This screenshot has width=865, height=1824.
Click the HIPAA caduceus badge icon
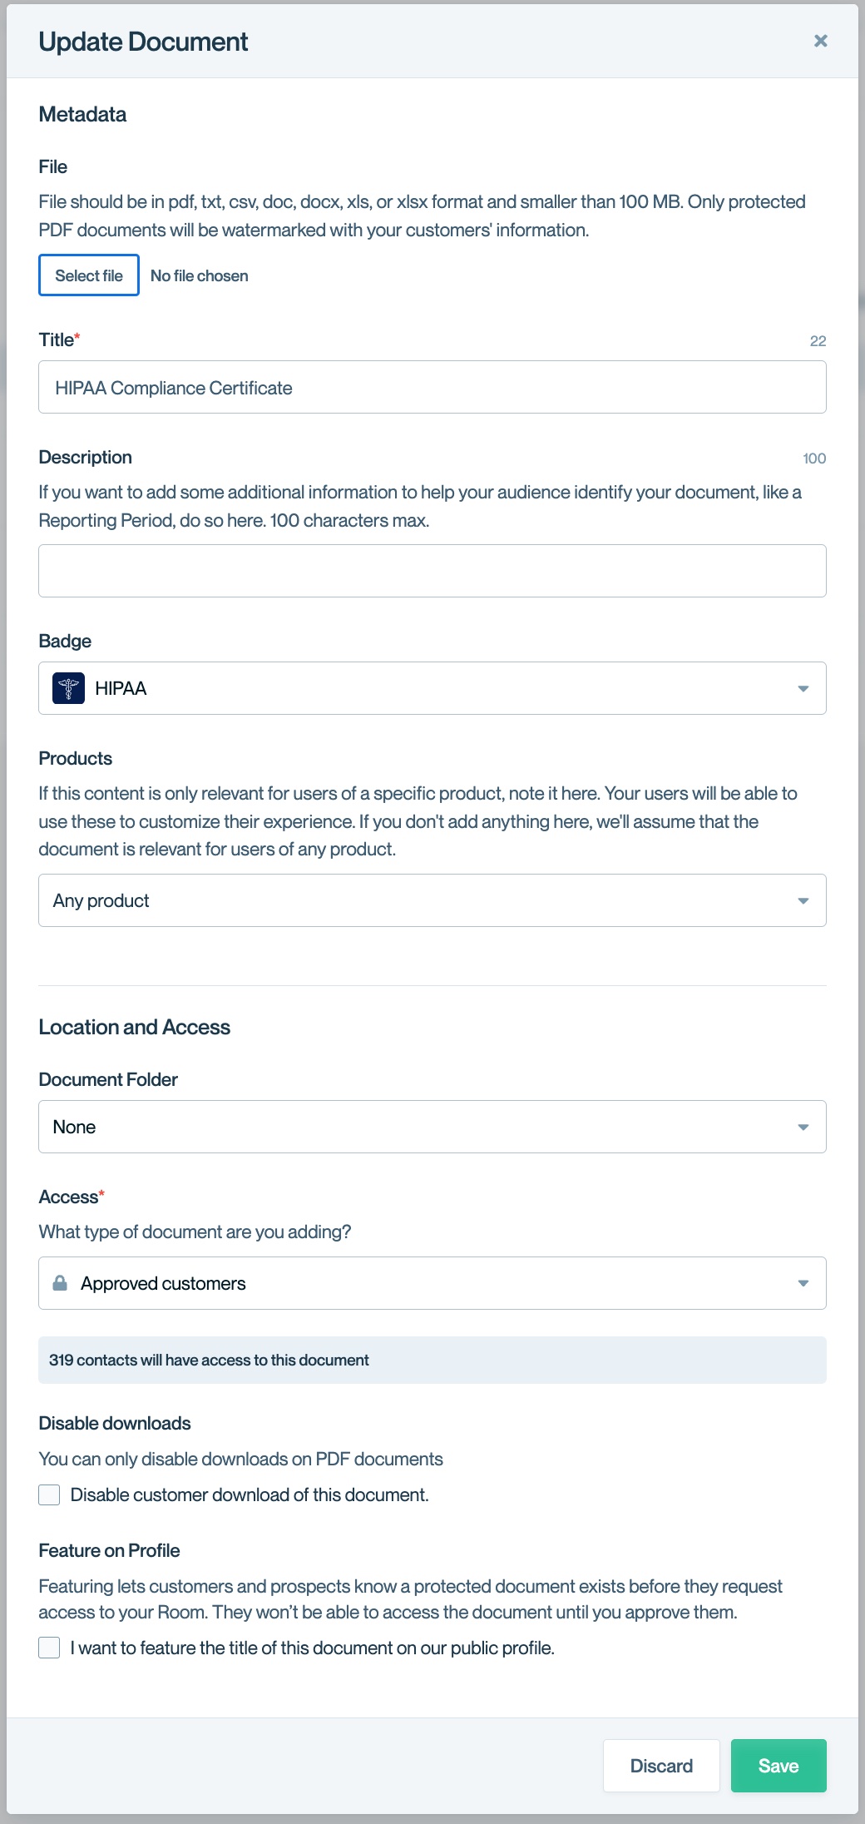pyautogui.click(x=68, y=688)
